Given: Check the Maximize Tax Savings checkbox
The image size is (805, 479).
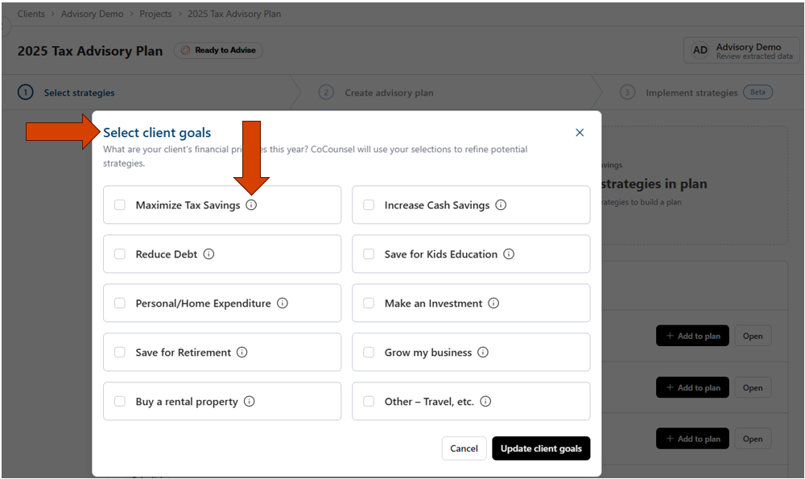Looking at the screenshot, I should point(120,205).
